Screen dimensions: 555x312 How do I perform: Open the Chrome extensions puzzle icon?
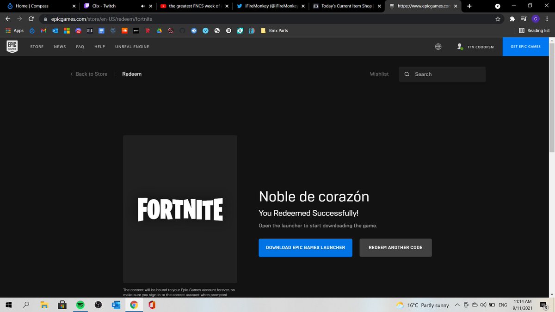click(x=512, y=19)
